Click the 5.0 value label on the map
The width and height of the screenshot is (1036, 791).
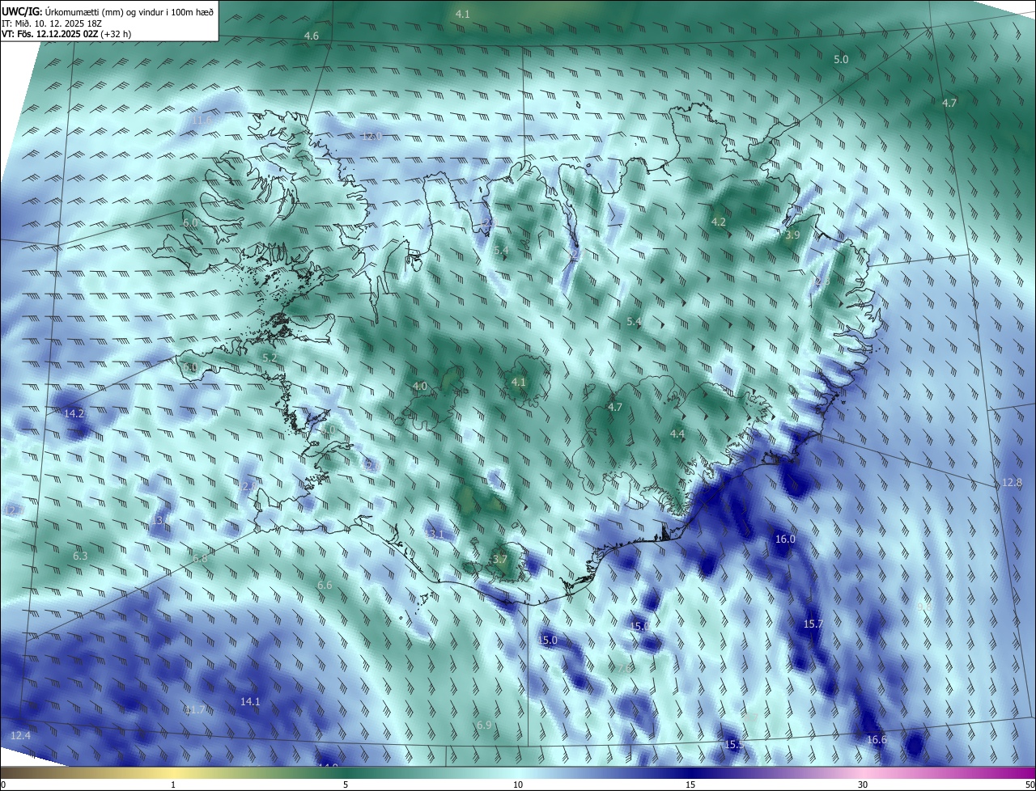841,59
